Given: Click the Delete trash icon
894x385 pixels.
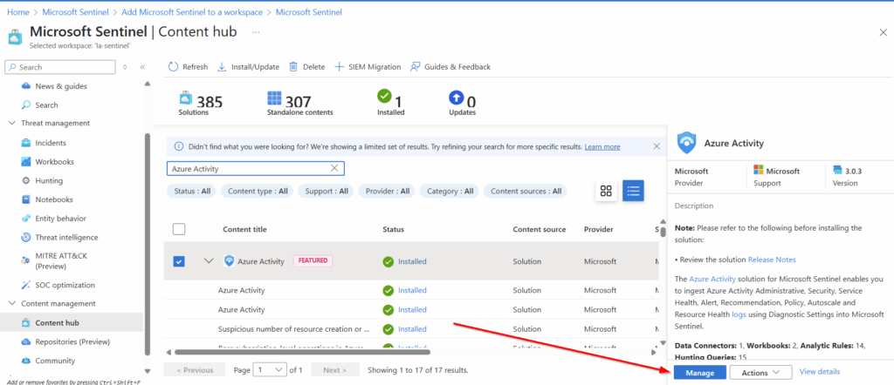Looking at the screenshot, I should click(293, 67).
